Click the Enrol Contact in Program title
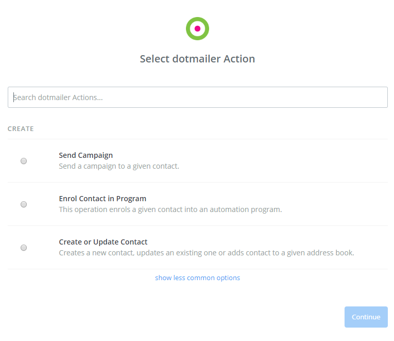This screenshot has width=394, height=341. point(102,199)
